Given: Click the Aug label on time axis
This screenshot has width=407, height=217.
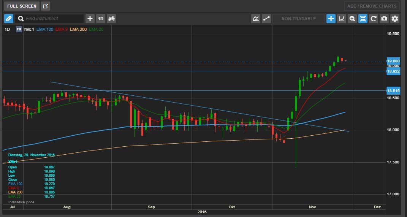Looking at the screenshot, I should coord(67,207).
